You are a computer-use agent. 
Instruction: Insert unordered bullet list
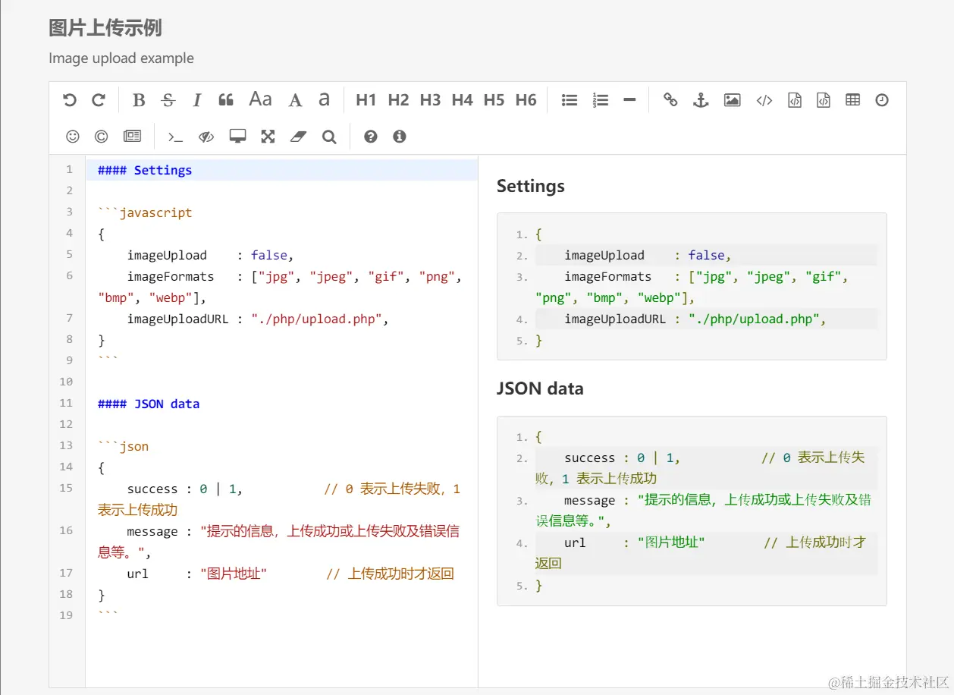click(570, 100)
